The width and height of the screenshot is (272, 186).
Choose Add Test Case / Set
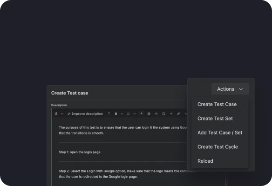[220, 133]
